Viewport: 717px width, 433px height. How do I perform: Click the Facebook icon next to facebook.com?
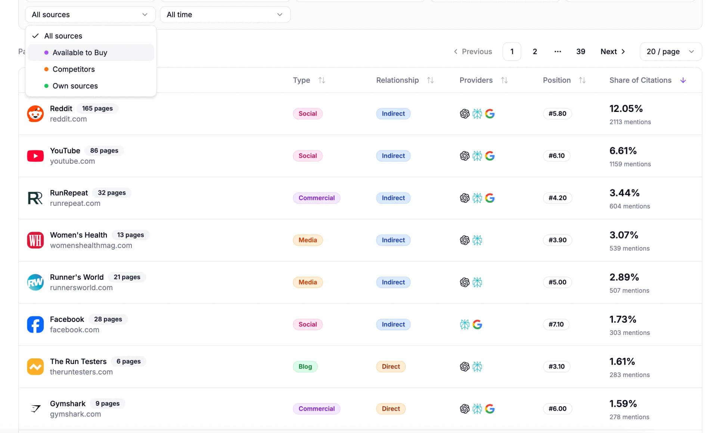tap(35, 324)
